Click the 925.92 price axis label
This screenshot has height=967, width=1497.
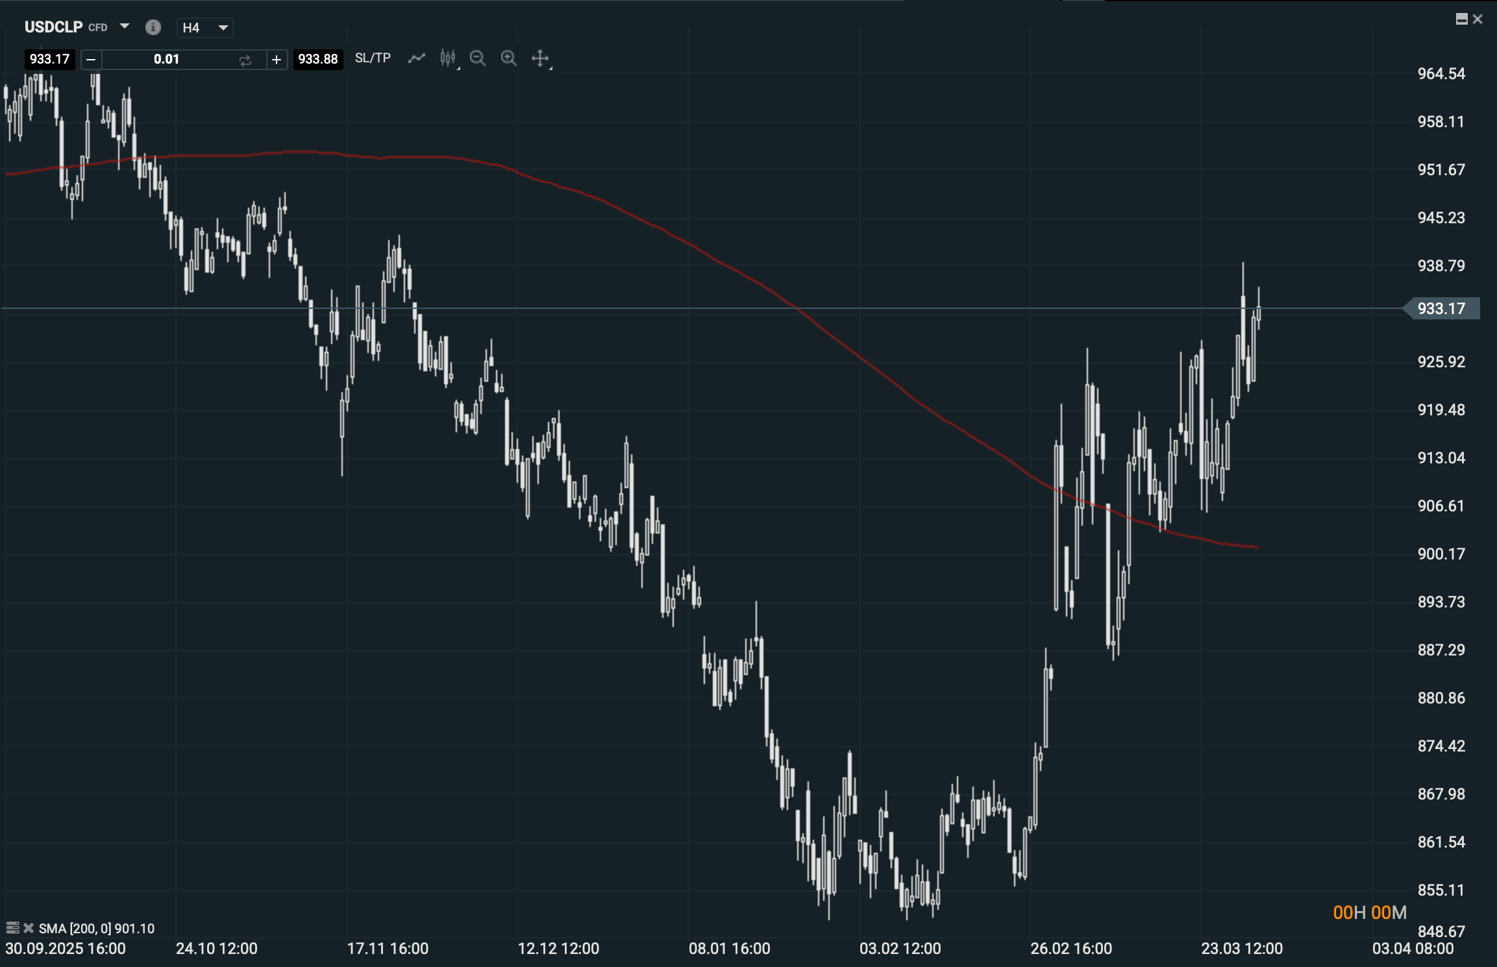click(1441, 362)
